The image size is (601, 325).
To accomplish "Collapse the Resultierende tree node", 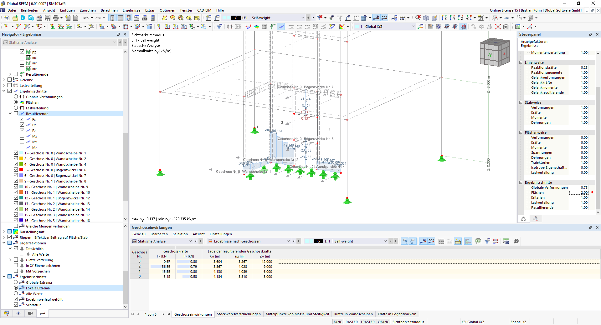I will pos(10,113).
